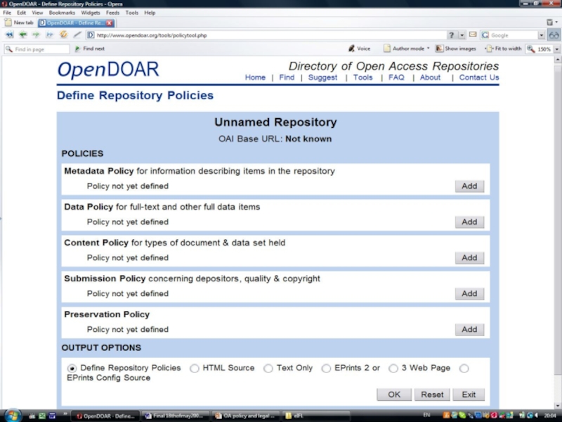Open the Widgets menu
Image resolution: width=562 pixels, height=422 pixels.
click(x=90, y=13)
